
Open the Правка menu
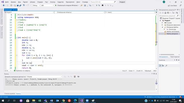(13, 2)
